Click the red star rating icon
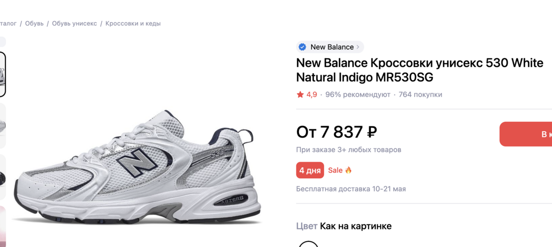This screenshot has height=247, width=552. point(300,94)
